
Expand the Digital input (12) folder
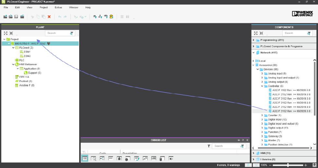click(262, 119)
